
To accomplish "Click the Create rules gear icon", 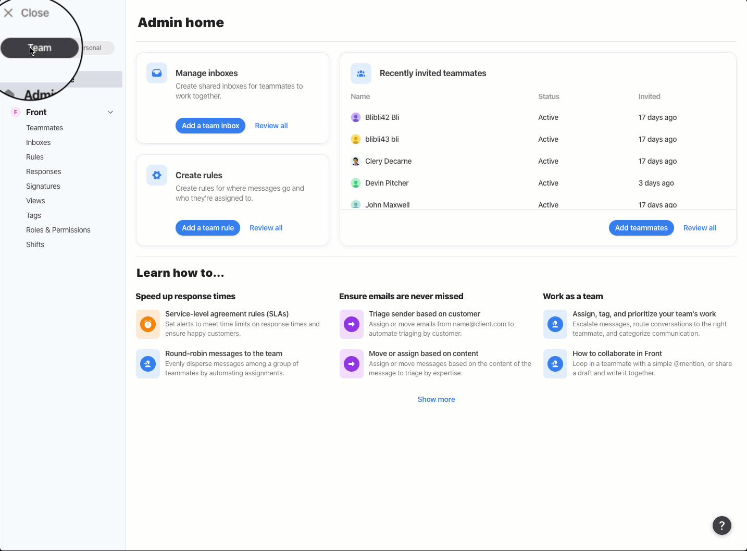I will [157, 176].
